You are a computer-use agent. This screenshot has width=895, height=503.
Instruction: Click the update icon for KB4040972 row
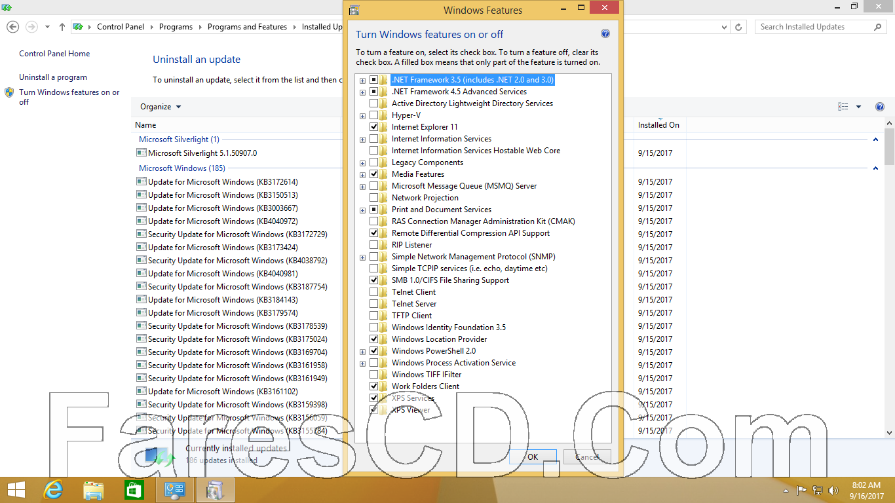141,221
